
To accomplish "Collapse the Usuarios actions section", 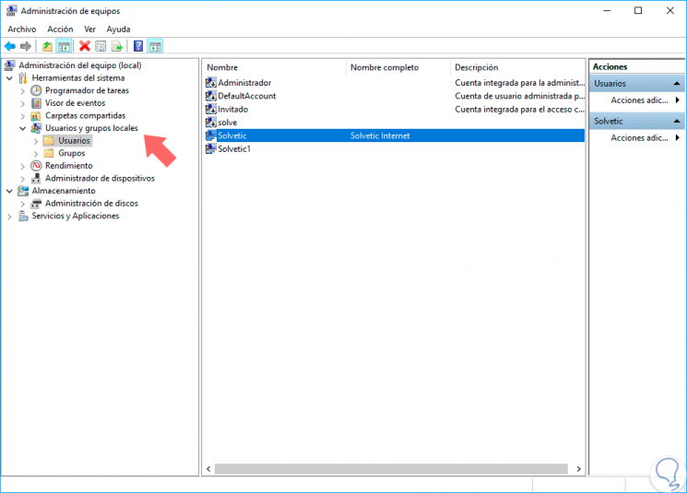I will coord(677,83).
